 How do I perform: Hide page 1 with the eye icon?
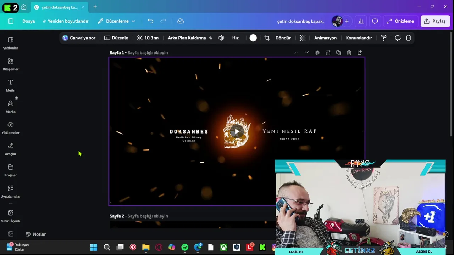click(x=317, y=53)
